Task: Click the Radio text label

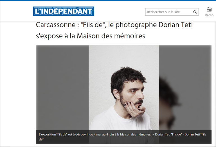Action: tap(209, 15)
